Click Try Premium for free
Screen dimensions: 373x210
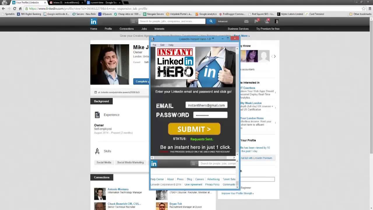tap(268, 29)
